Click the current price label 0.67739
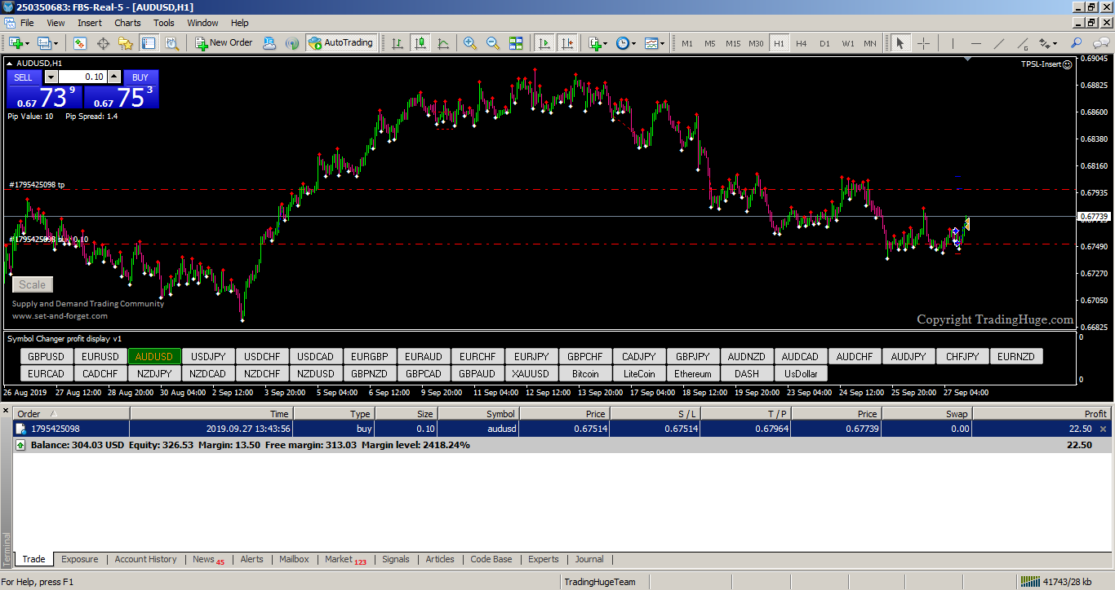 (x=1095, y=217)
